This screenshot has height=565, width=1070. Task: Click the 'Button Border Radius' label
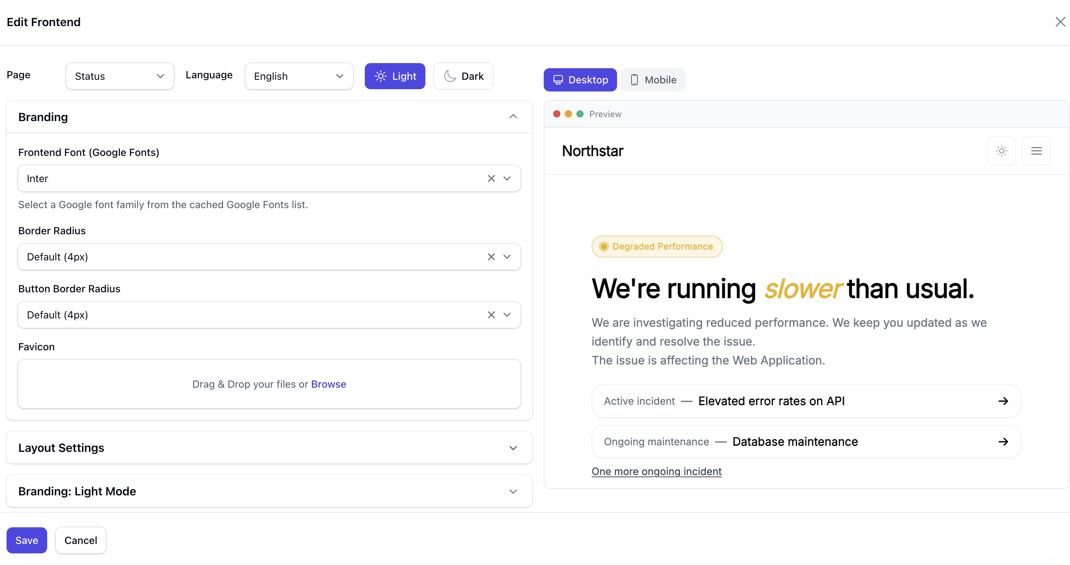tap(69, 289)
